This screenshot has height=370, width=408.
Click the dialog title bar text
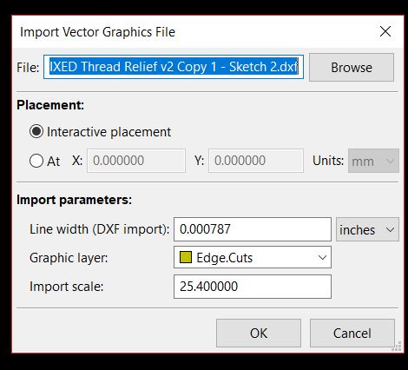pyautogui.click(x=97, y=32)
